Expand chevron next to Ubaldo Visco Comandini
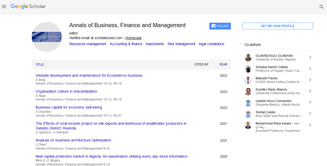The width and height of the screenshot is (327, 166). tap(310, 103)
